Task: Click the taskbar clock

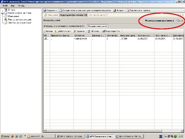Action: coord(181,136)
